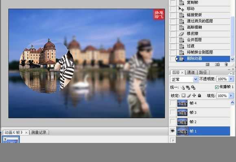Click the layers list scroll up arrow
This screenshot has height=162, width=236.
point(232,103)
